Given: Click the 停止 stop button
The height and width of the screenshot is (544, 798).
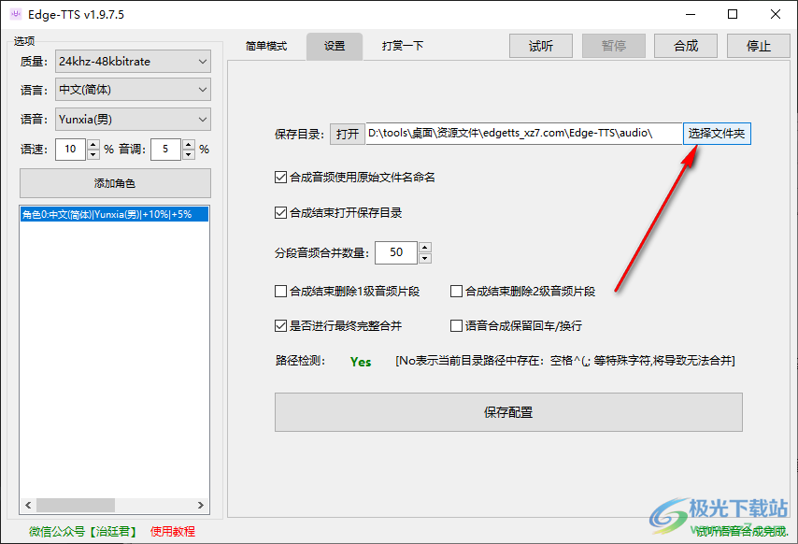Looking at the screenshot, I should tap(759, 47).
